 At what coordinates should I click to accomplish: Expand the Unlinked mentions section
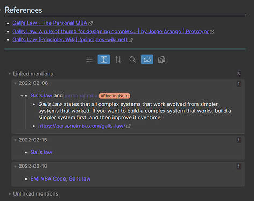click(10, 194)
